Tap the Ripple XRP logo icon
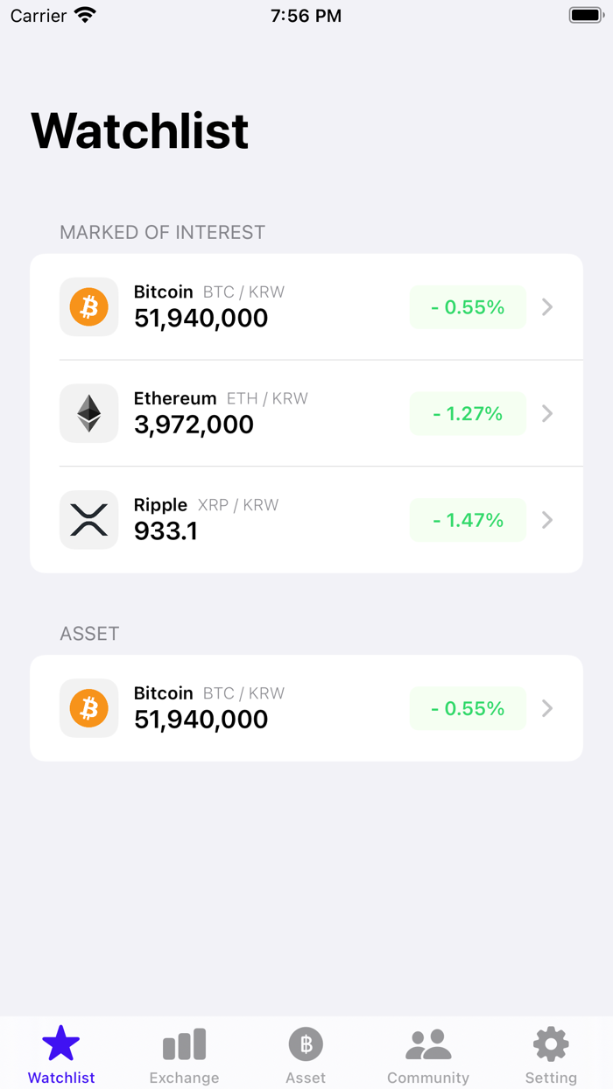This screenshot has width=613, height=1089. click(88, 520)
